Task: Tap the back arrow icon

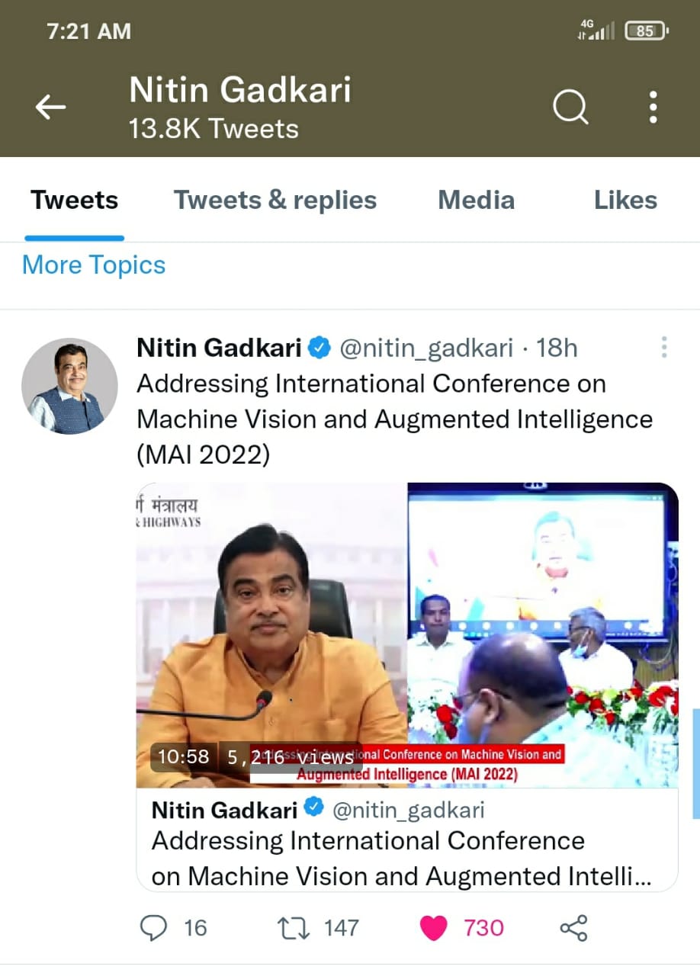Action: tap(50, 108)
